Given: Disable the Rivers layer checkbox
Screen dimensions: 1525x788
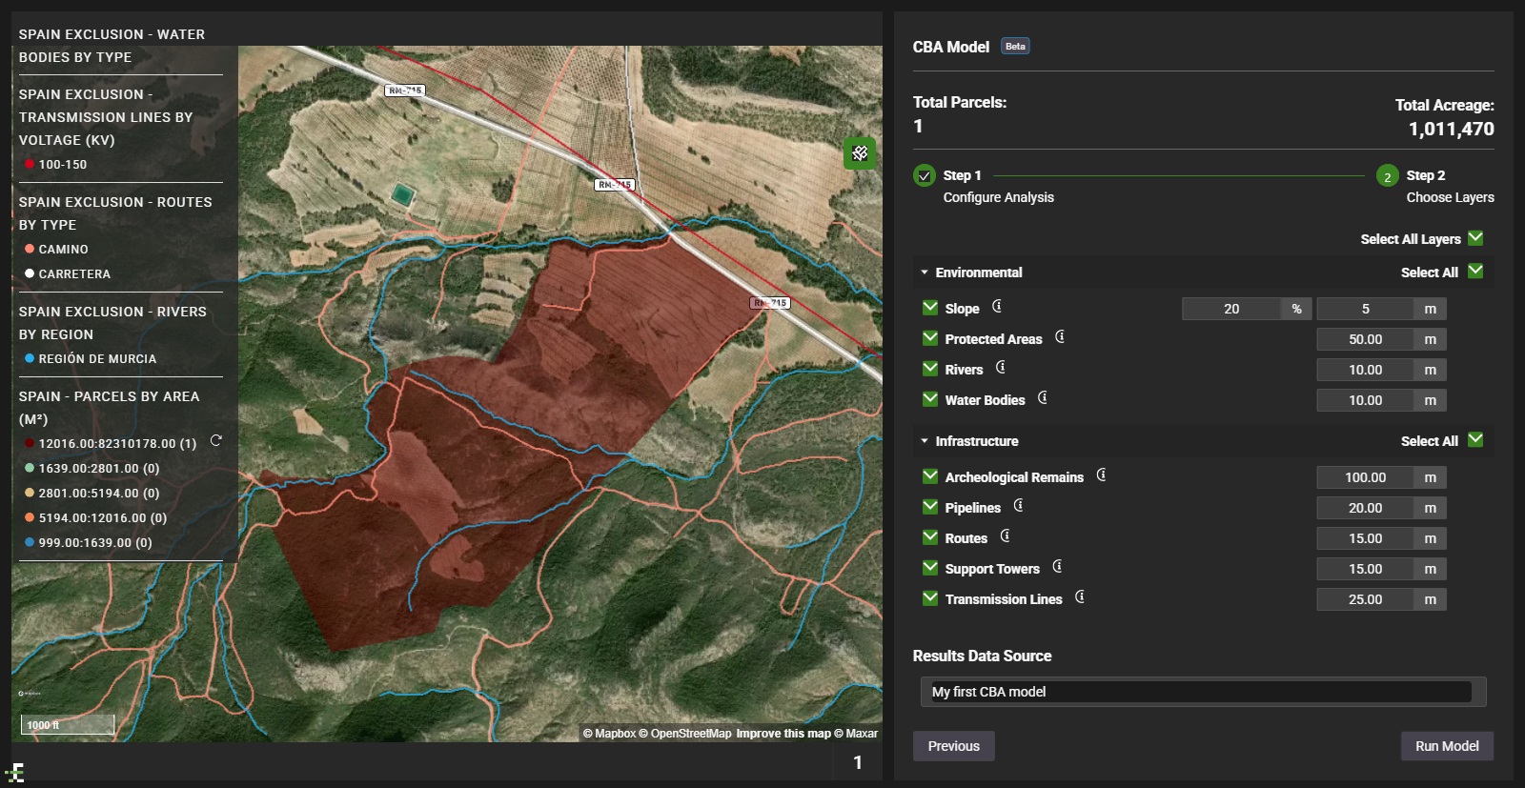Looking at the screenshot, I should point(930,369).
